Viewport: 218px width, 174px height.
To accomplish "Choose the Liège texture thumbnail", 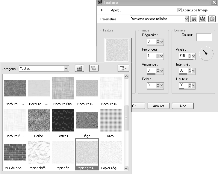I will pyautogui.click(x=87, y=120).
